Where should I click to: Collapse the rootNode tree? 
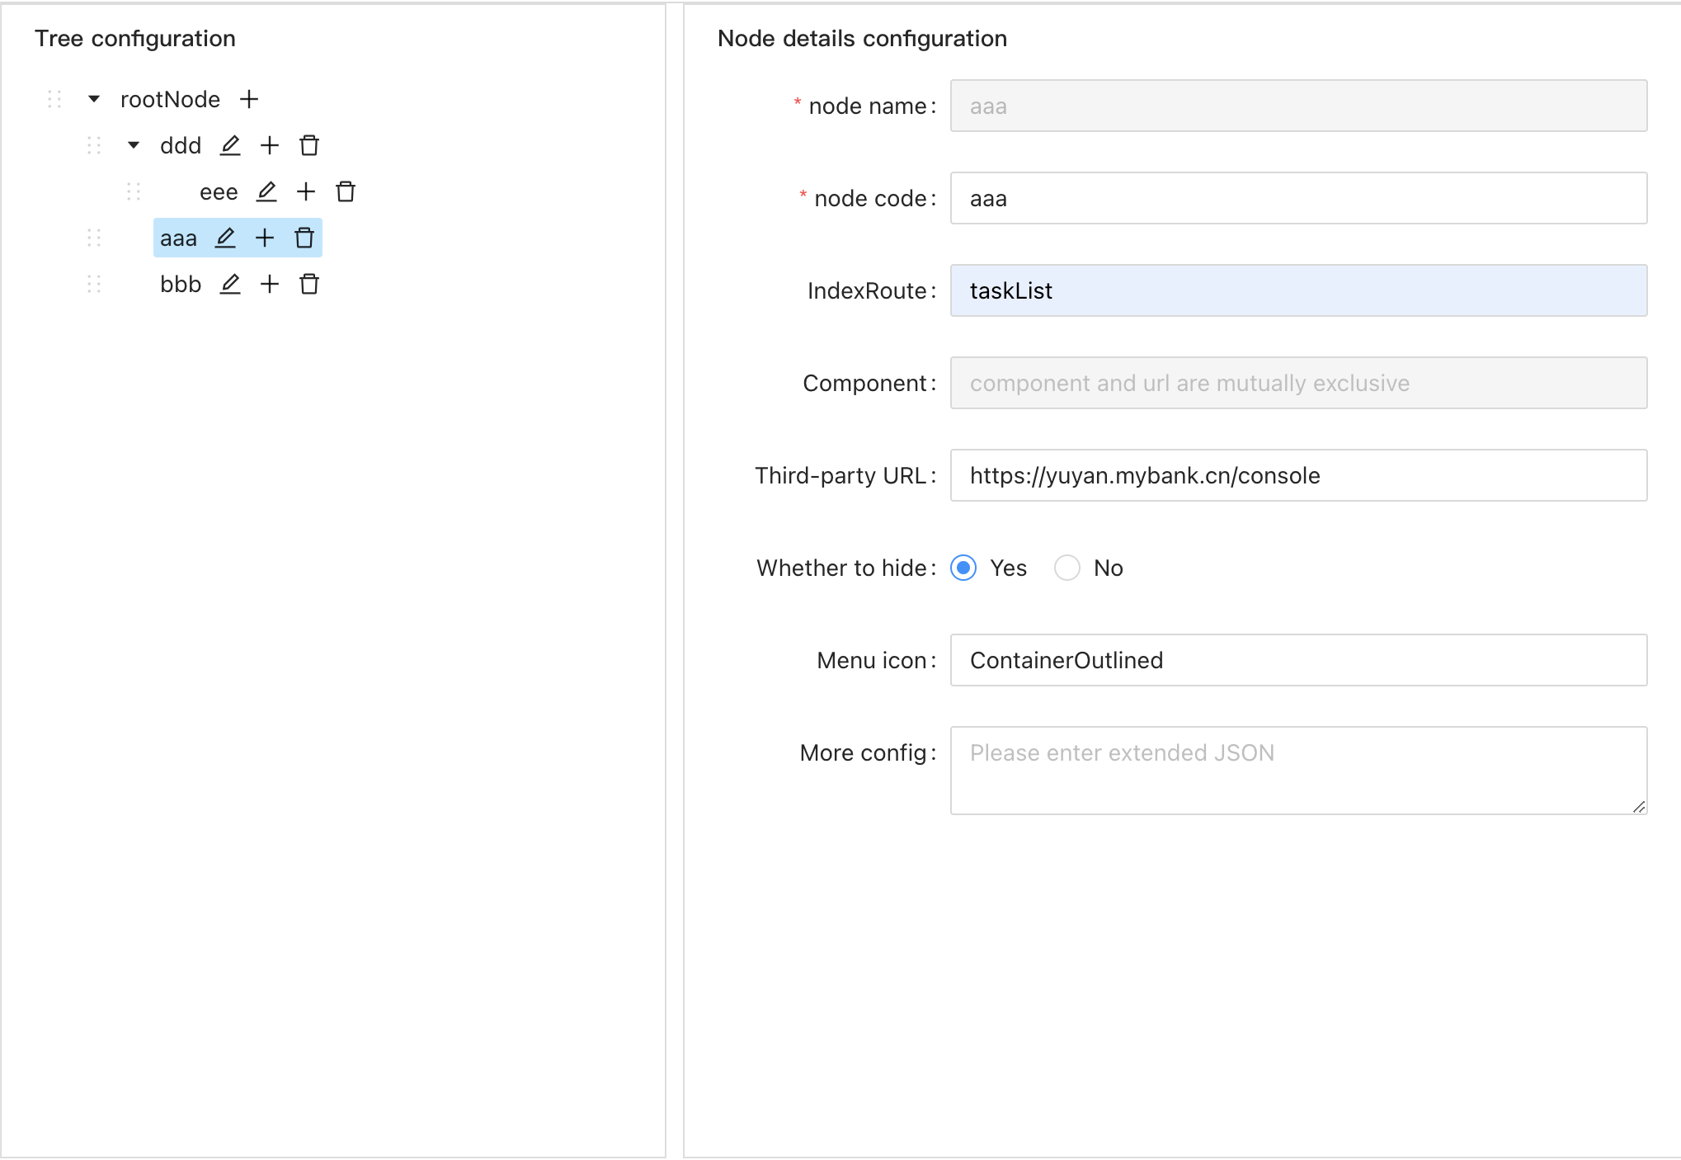tap(94, 100)
